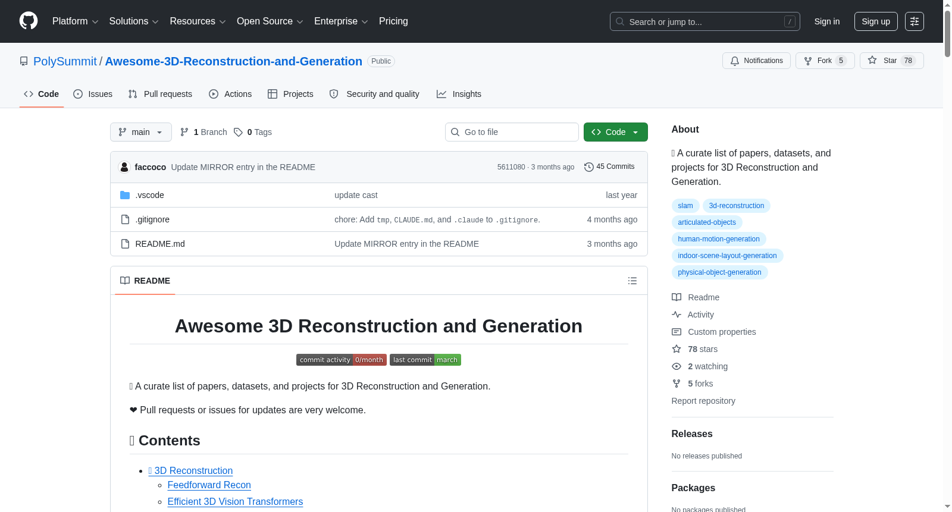The height and width of the screenshot is (512, 952).
Task: Click the Sign up button
Action: click(876, 21)
